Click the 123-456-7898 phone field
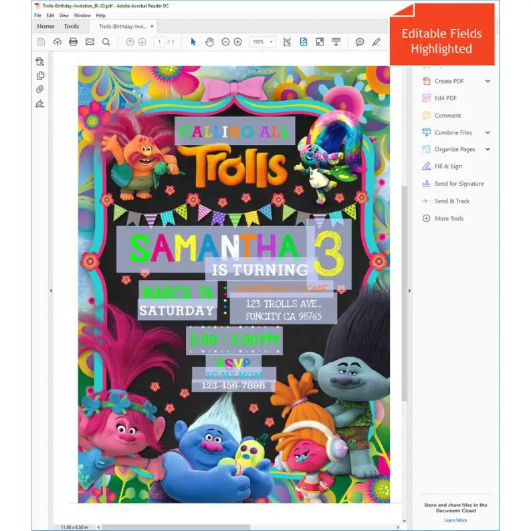Image resolution: width=531 pixels, height=531 pixels. [233, 385]
